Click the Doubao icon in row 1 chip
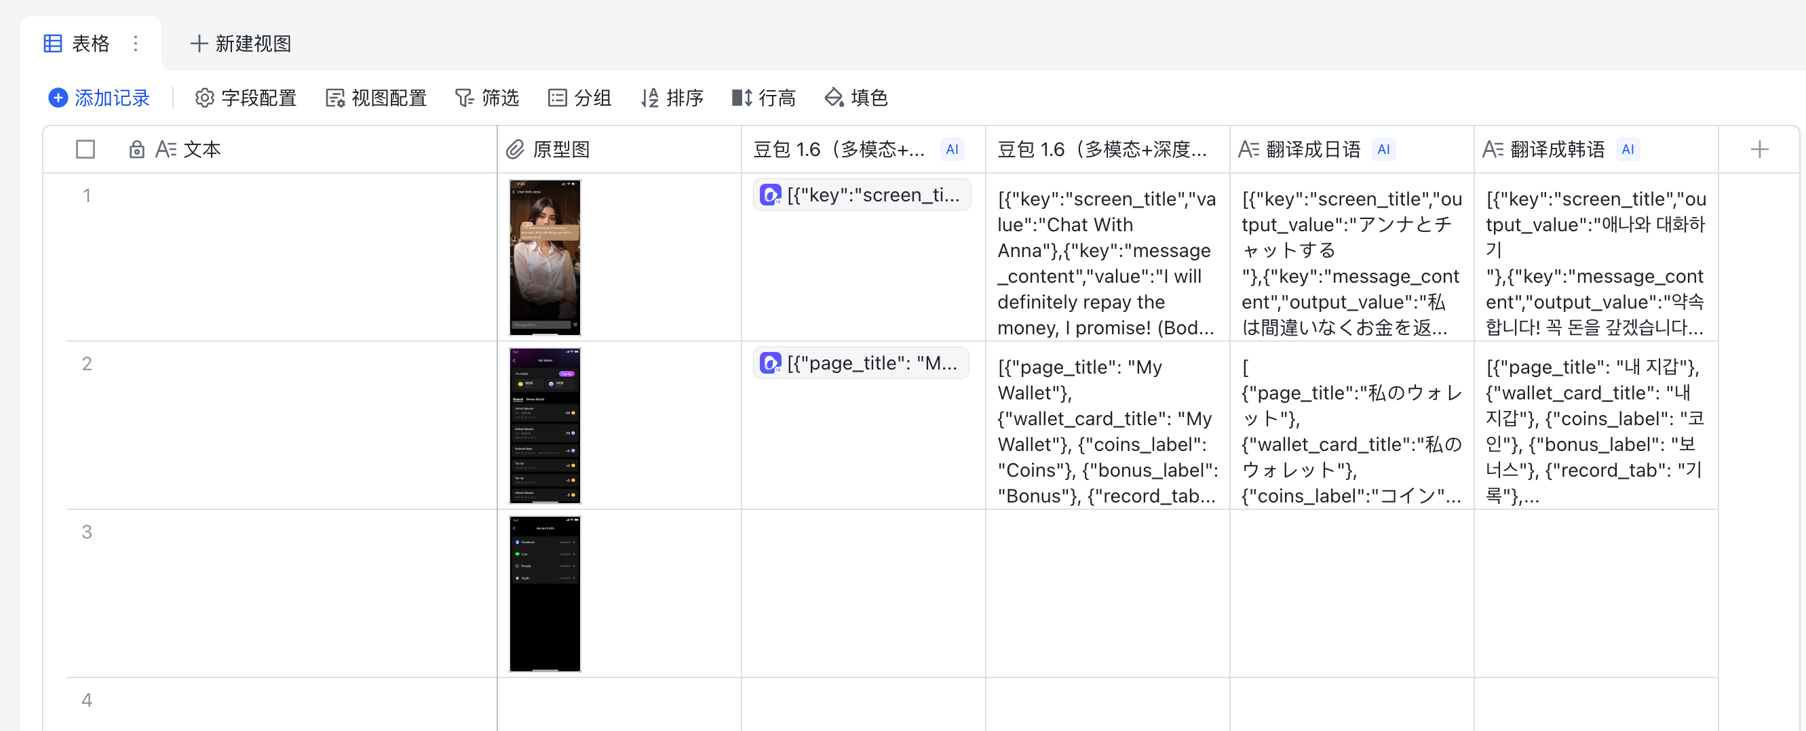 click(771, 195)
